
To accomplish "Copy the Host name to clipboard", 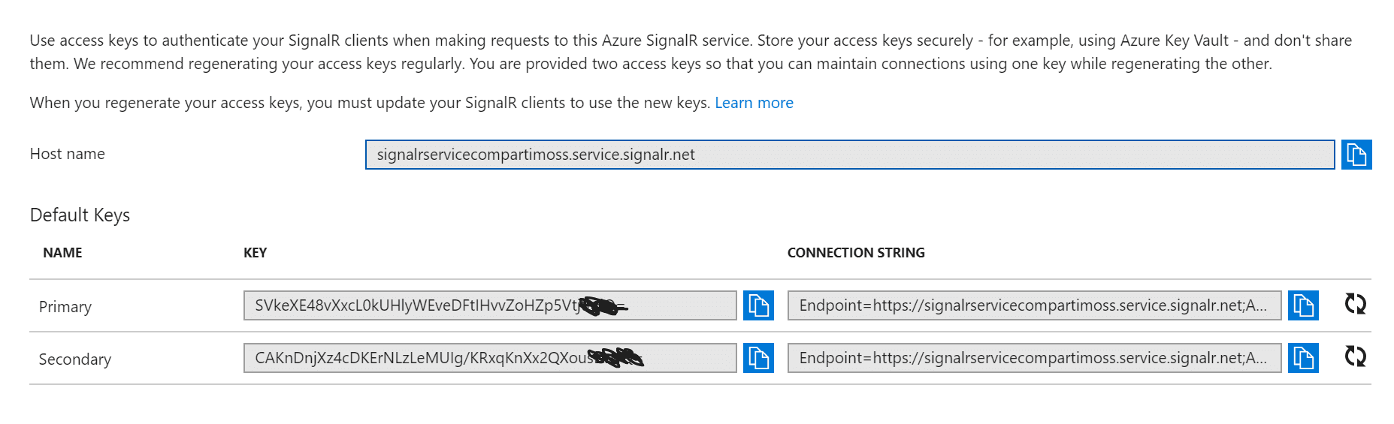I will tap(1356, 155).
